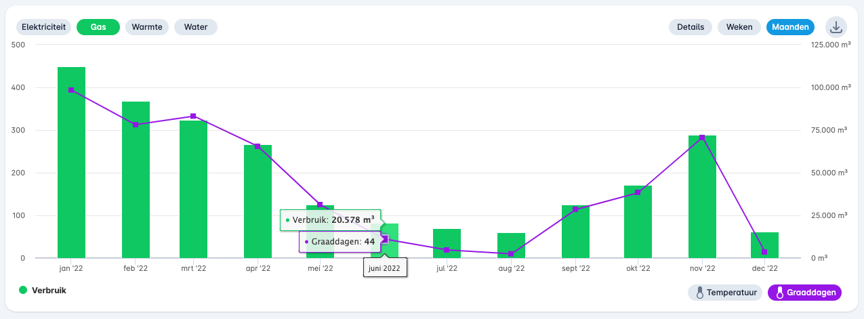Viewport: 864px width, 319px height.
Task: Click the download chart icon
Action: coord(836,27)
